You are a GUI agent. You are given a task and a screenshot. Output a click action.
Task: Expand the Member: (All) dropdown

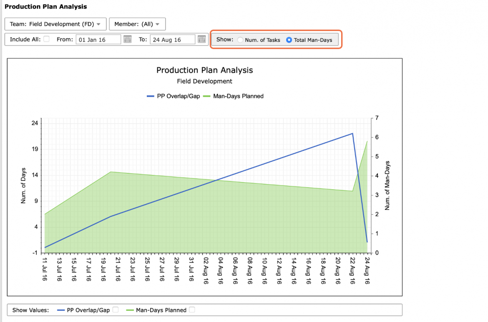coord(137,24)
